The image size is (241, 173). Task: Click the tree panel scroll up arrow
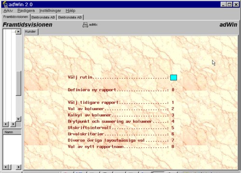pos(18,32)
